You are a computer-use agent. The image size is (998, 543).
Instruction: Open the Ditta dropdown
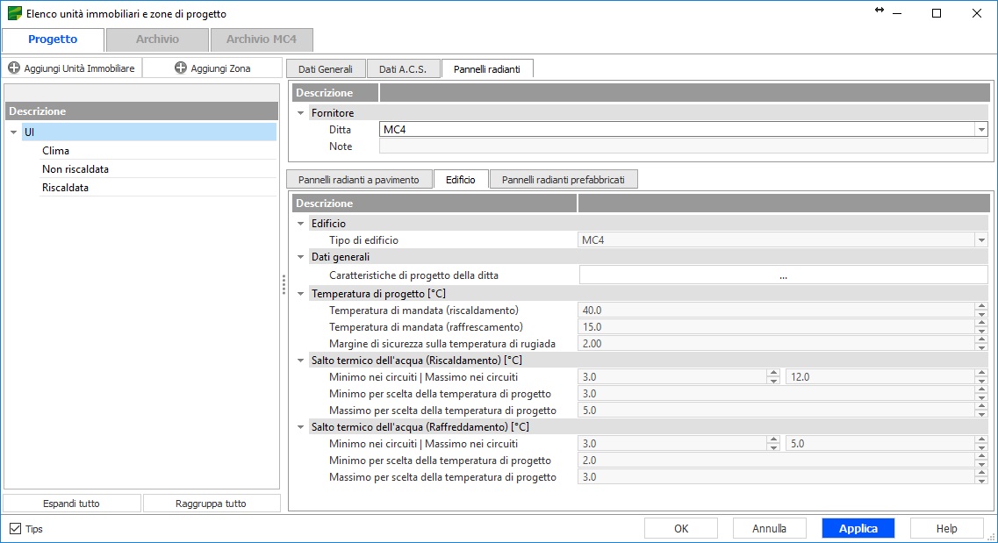pos(981,130)
